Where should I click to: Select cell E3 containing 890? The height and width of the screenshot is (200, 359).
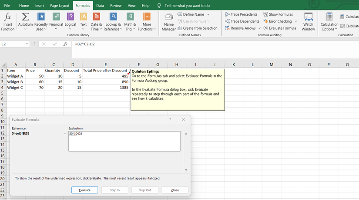point(106,82)
